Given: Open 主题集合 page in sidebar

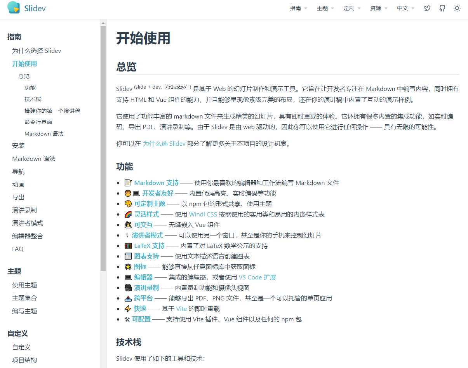Looking at the screenshot, I should 24,298.
